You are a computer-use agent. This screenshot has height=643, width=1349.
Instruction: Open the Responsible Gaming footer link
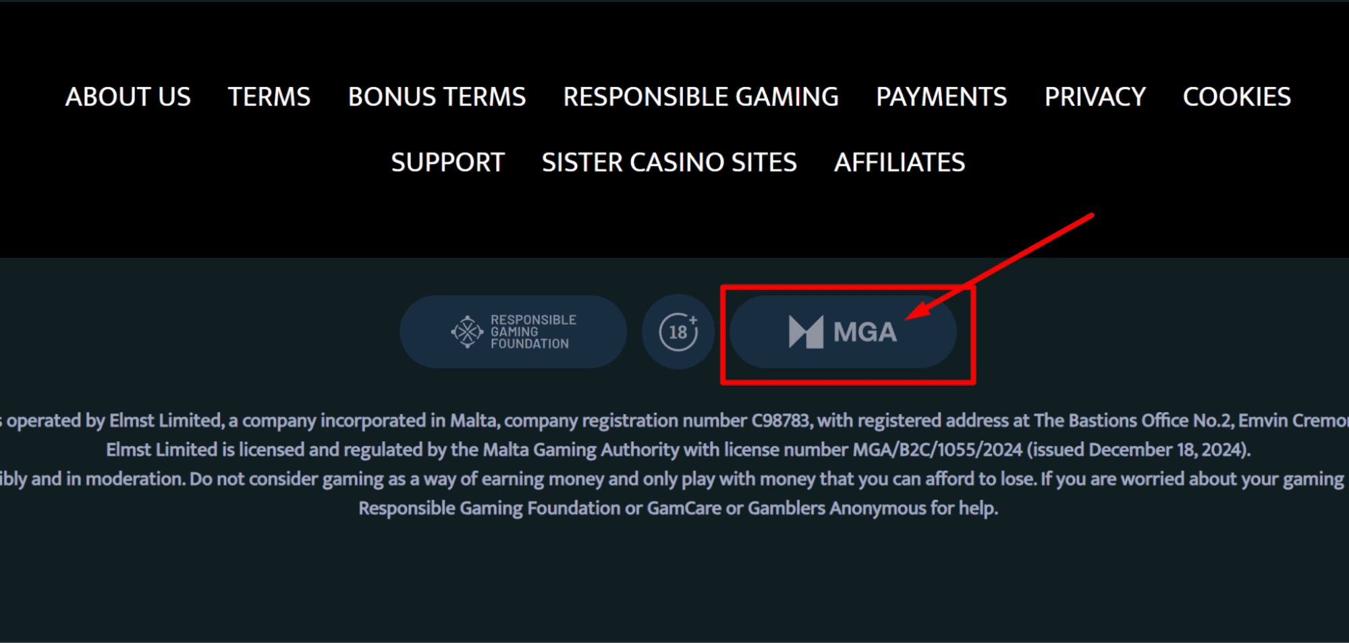[701, 96]
